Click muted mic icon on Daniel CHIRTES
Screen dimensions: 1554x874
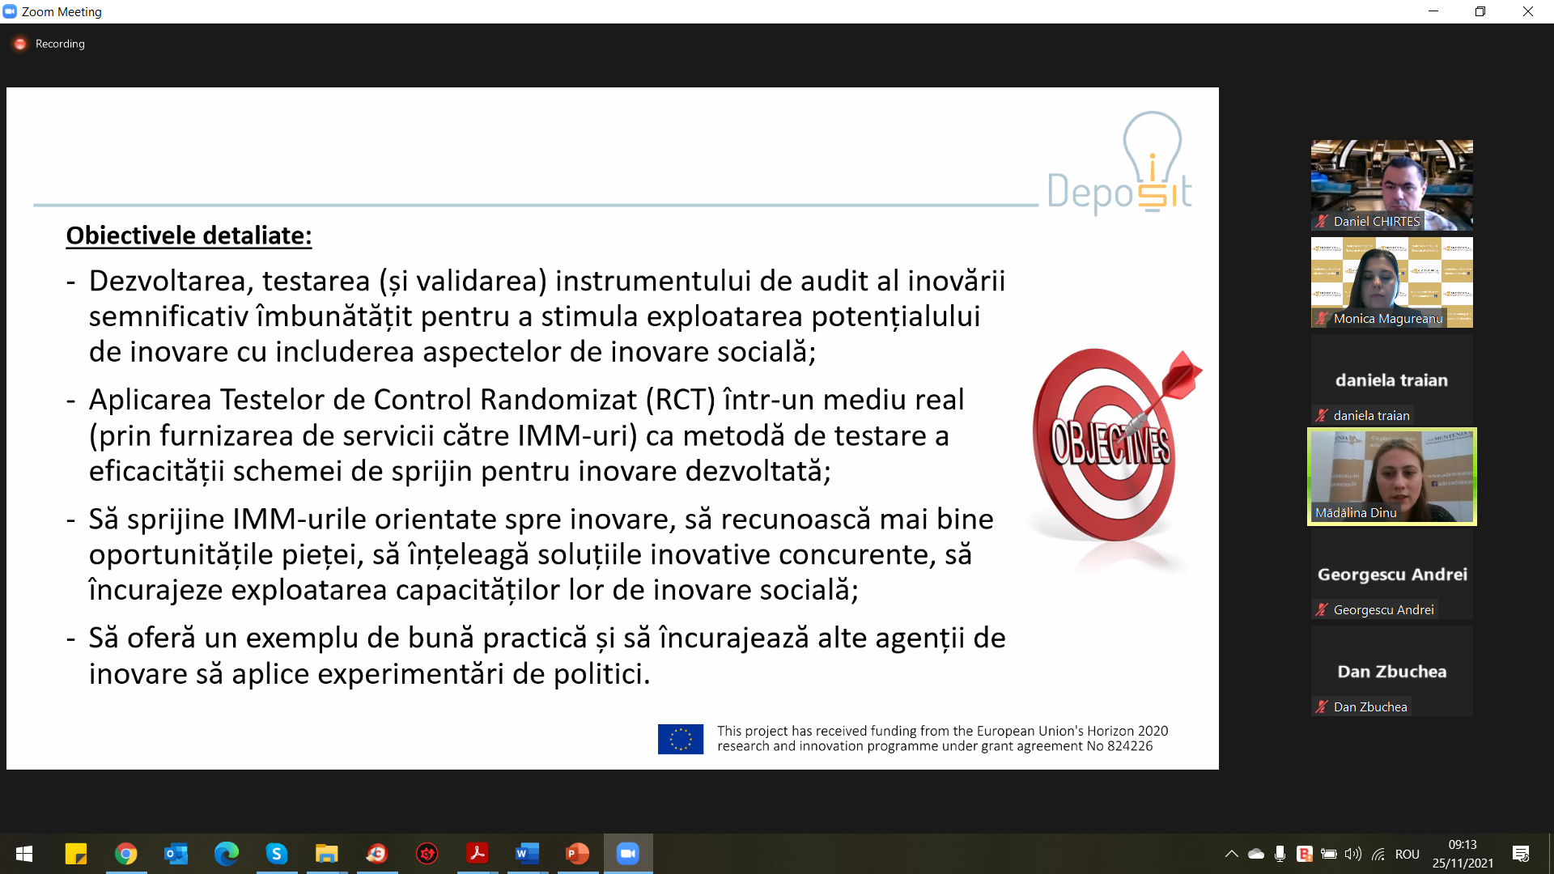point(1322,221)
